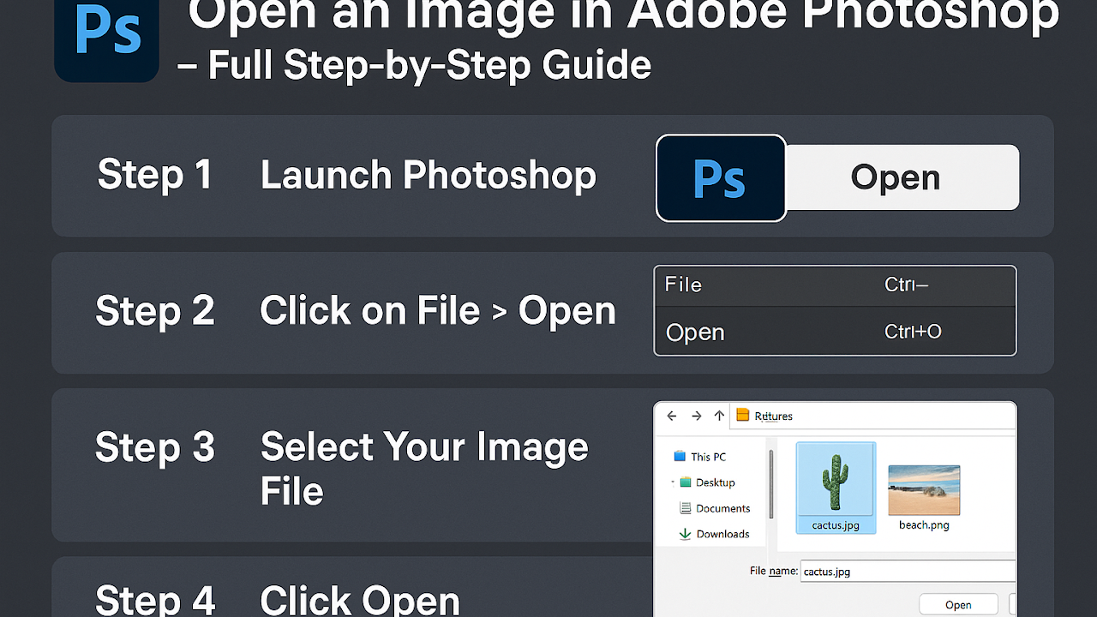Collapse the Desktop tree arrow
Screen dimensions: 1097x617
673,482
